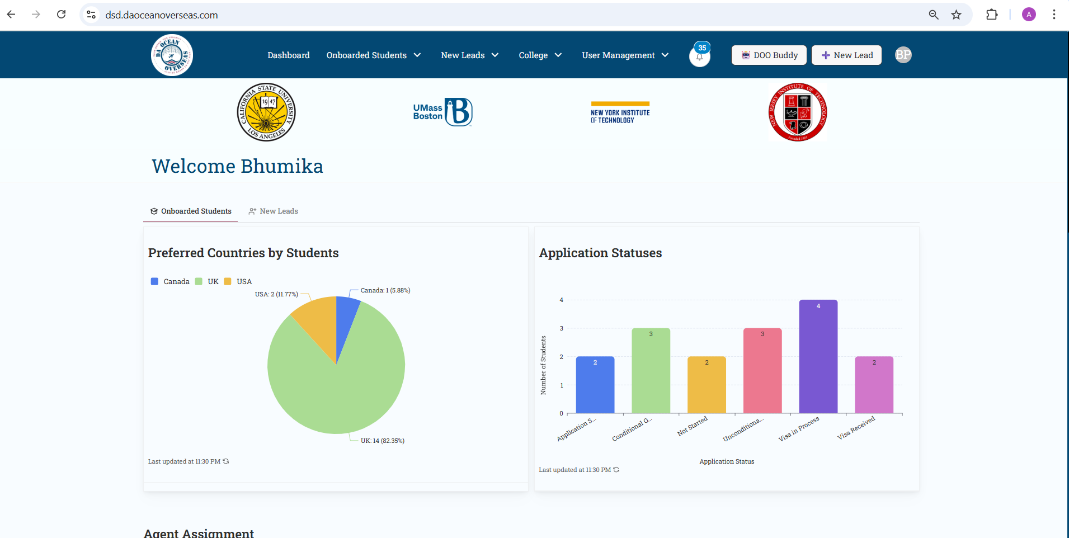Screen dimensions: 1069x538
Task: Create a New Lead with the plus button
Action: 846,55
